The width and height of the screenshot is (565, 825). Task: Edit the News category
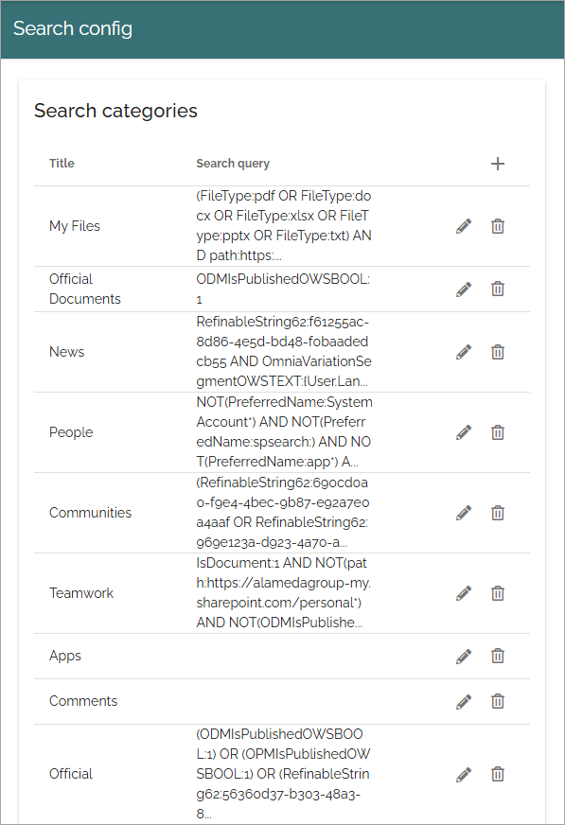(464, 352)
